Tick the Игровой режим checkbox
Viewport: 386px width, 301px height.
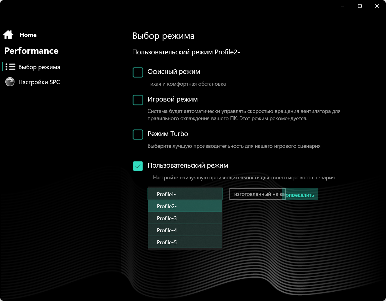tap(138, 100)
